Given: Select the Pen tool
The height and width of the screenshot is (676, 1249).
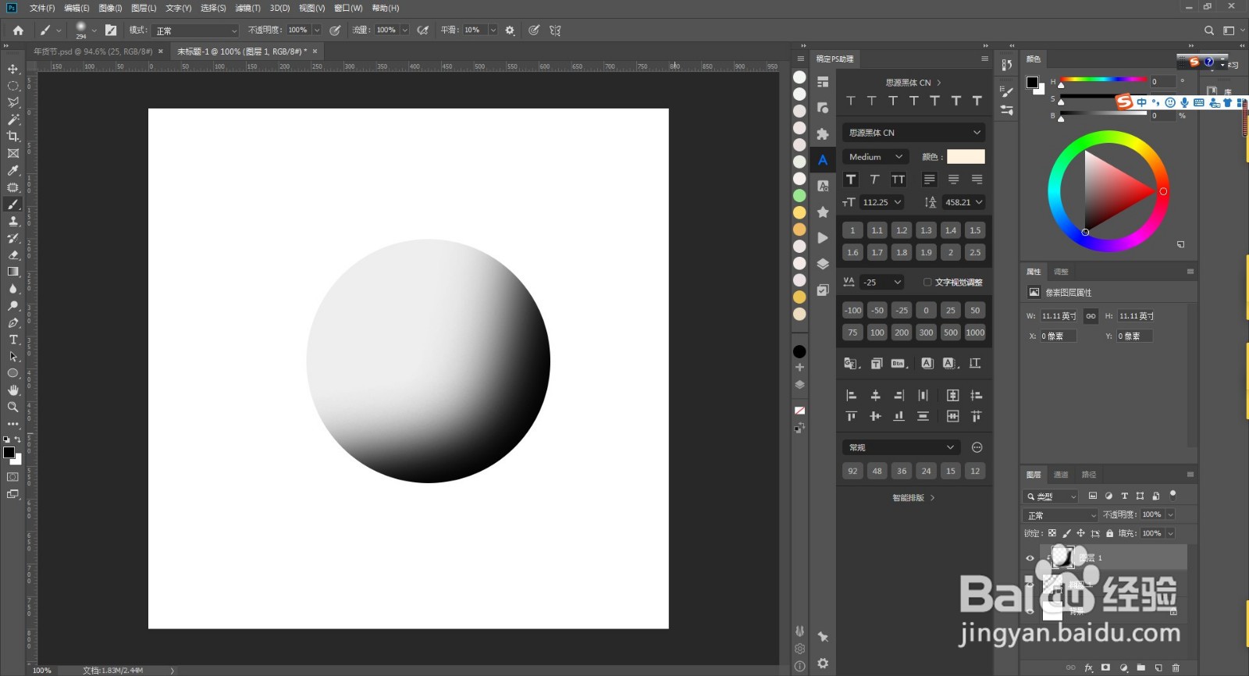Looking at the screenshot, I should click(x=13, y=323).
